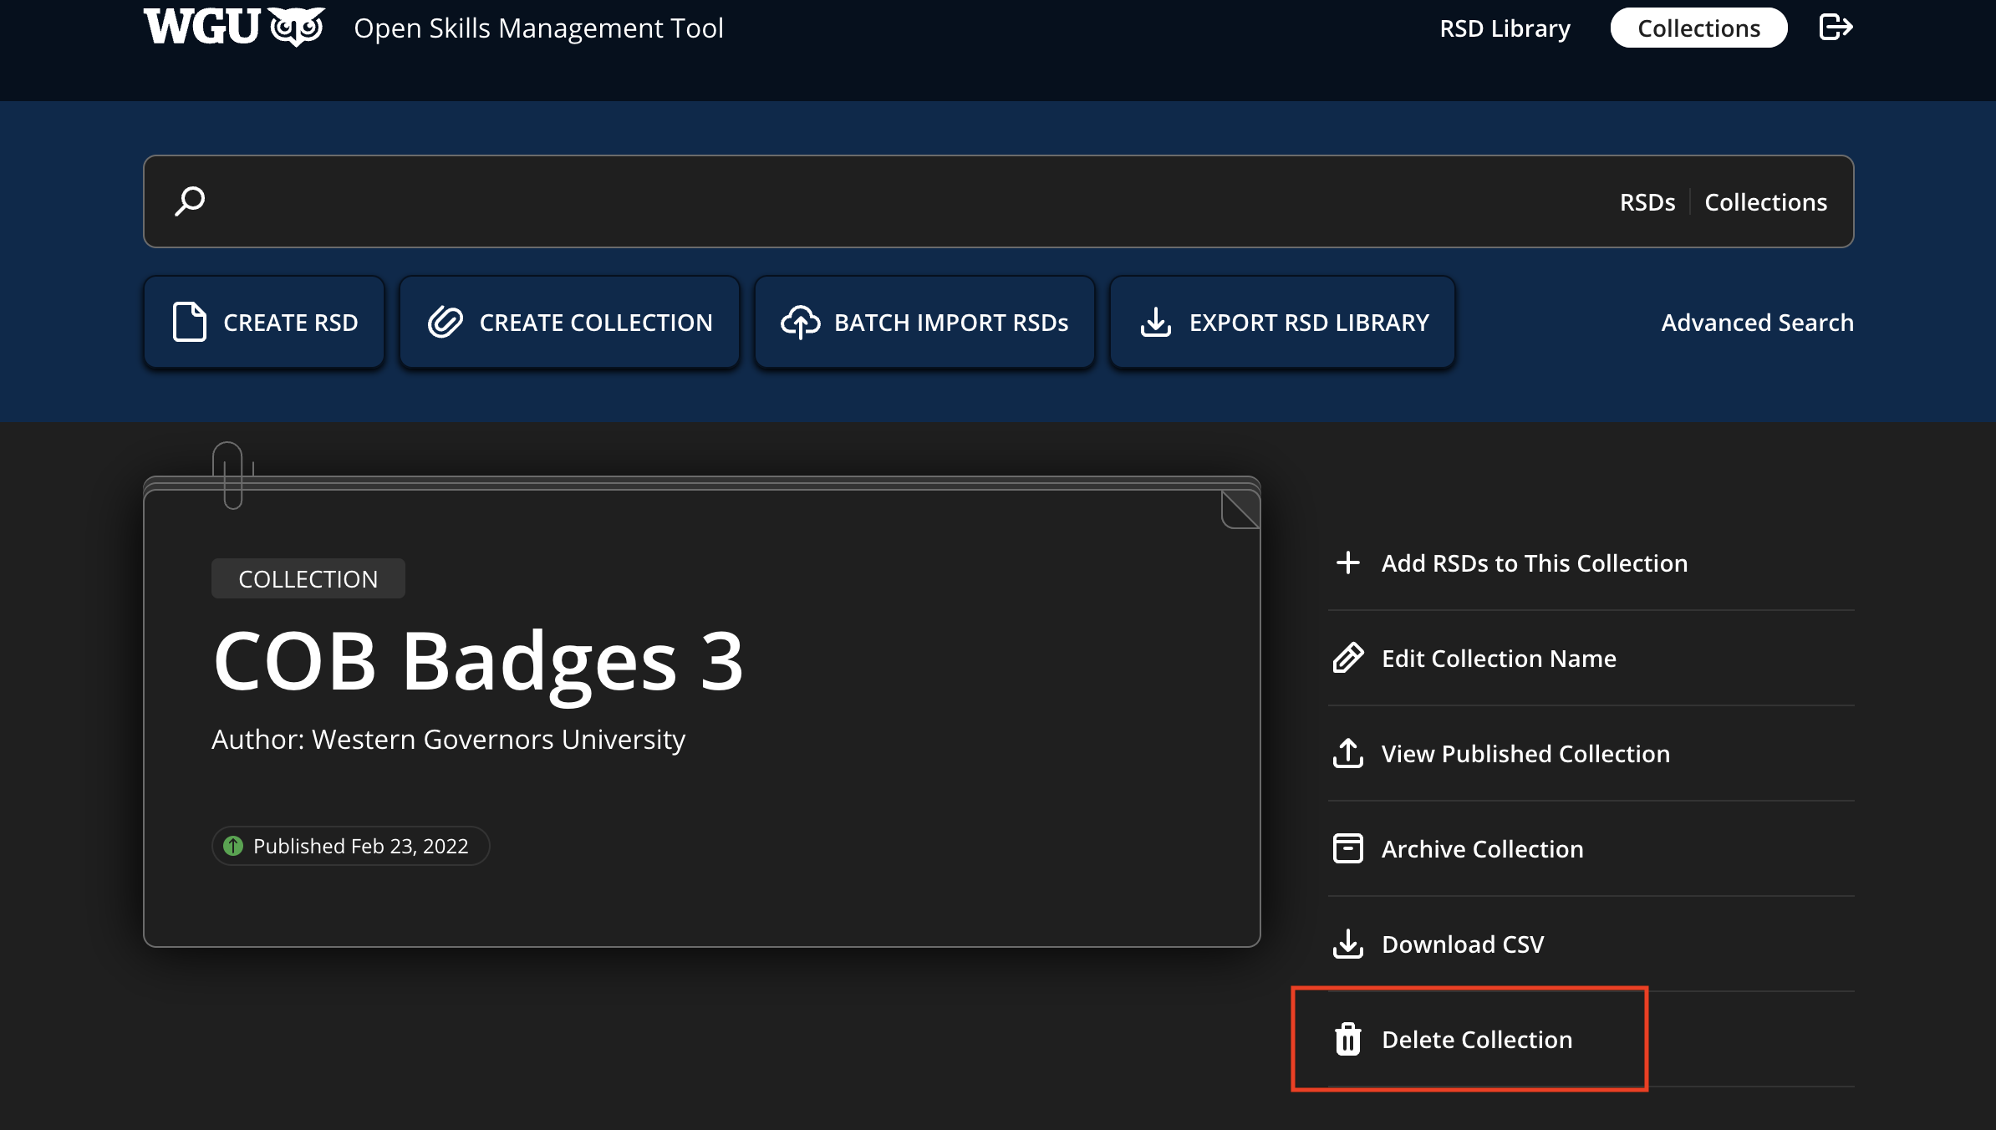Click the pencil icon for Edit Collection Name
Image resolution: width=1996 pixels, height=1130 pixels.
coord(1347,658)
